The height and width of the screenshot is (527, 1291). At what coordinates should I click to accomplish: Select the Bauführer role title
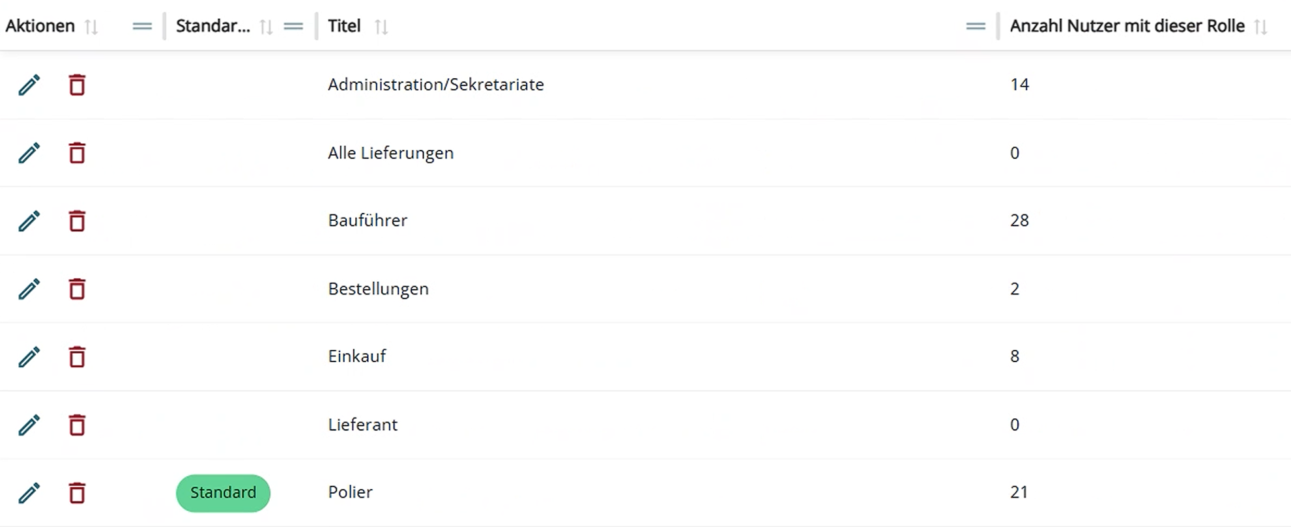coord(368,221)
